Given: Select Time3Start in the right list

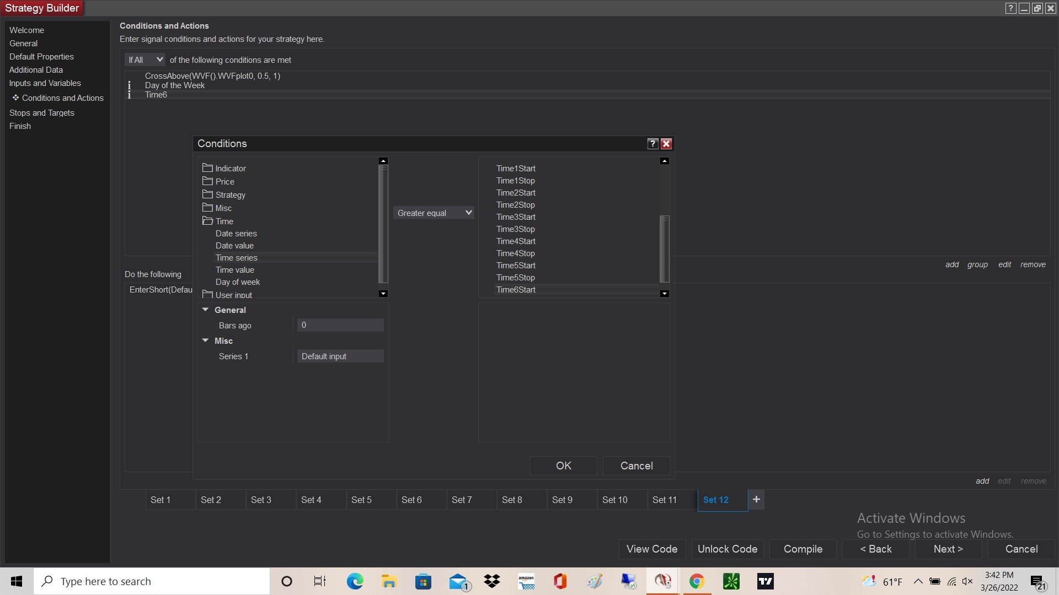Looking at the screenshot, I should 516,217.
